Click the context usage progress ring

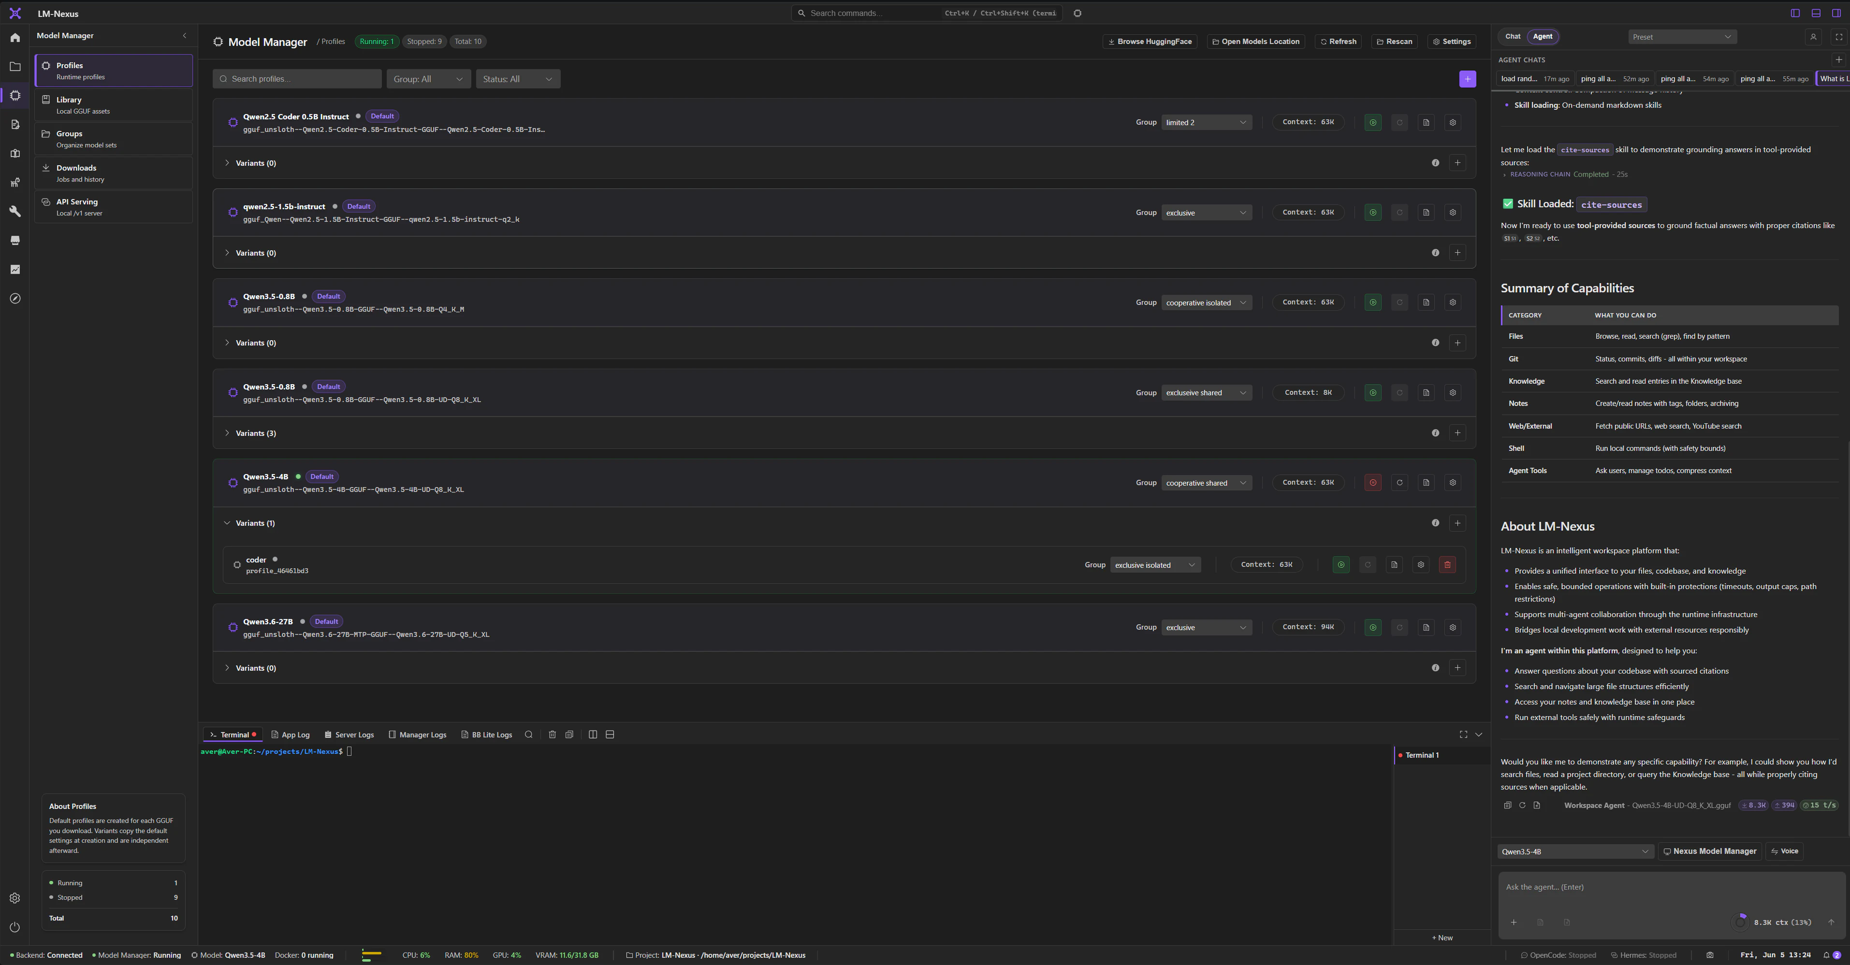[x=1740, y=922]
